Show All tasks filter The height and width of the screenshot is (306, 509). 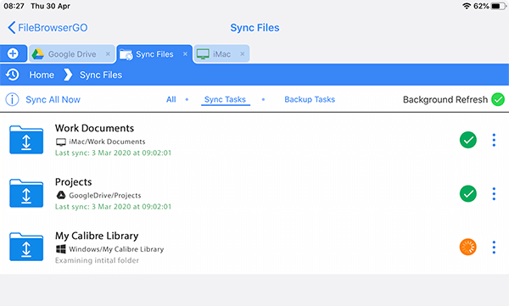(171, 100)
